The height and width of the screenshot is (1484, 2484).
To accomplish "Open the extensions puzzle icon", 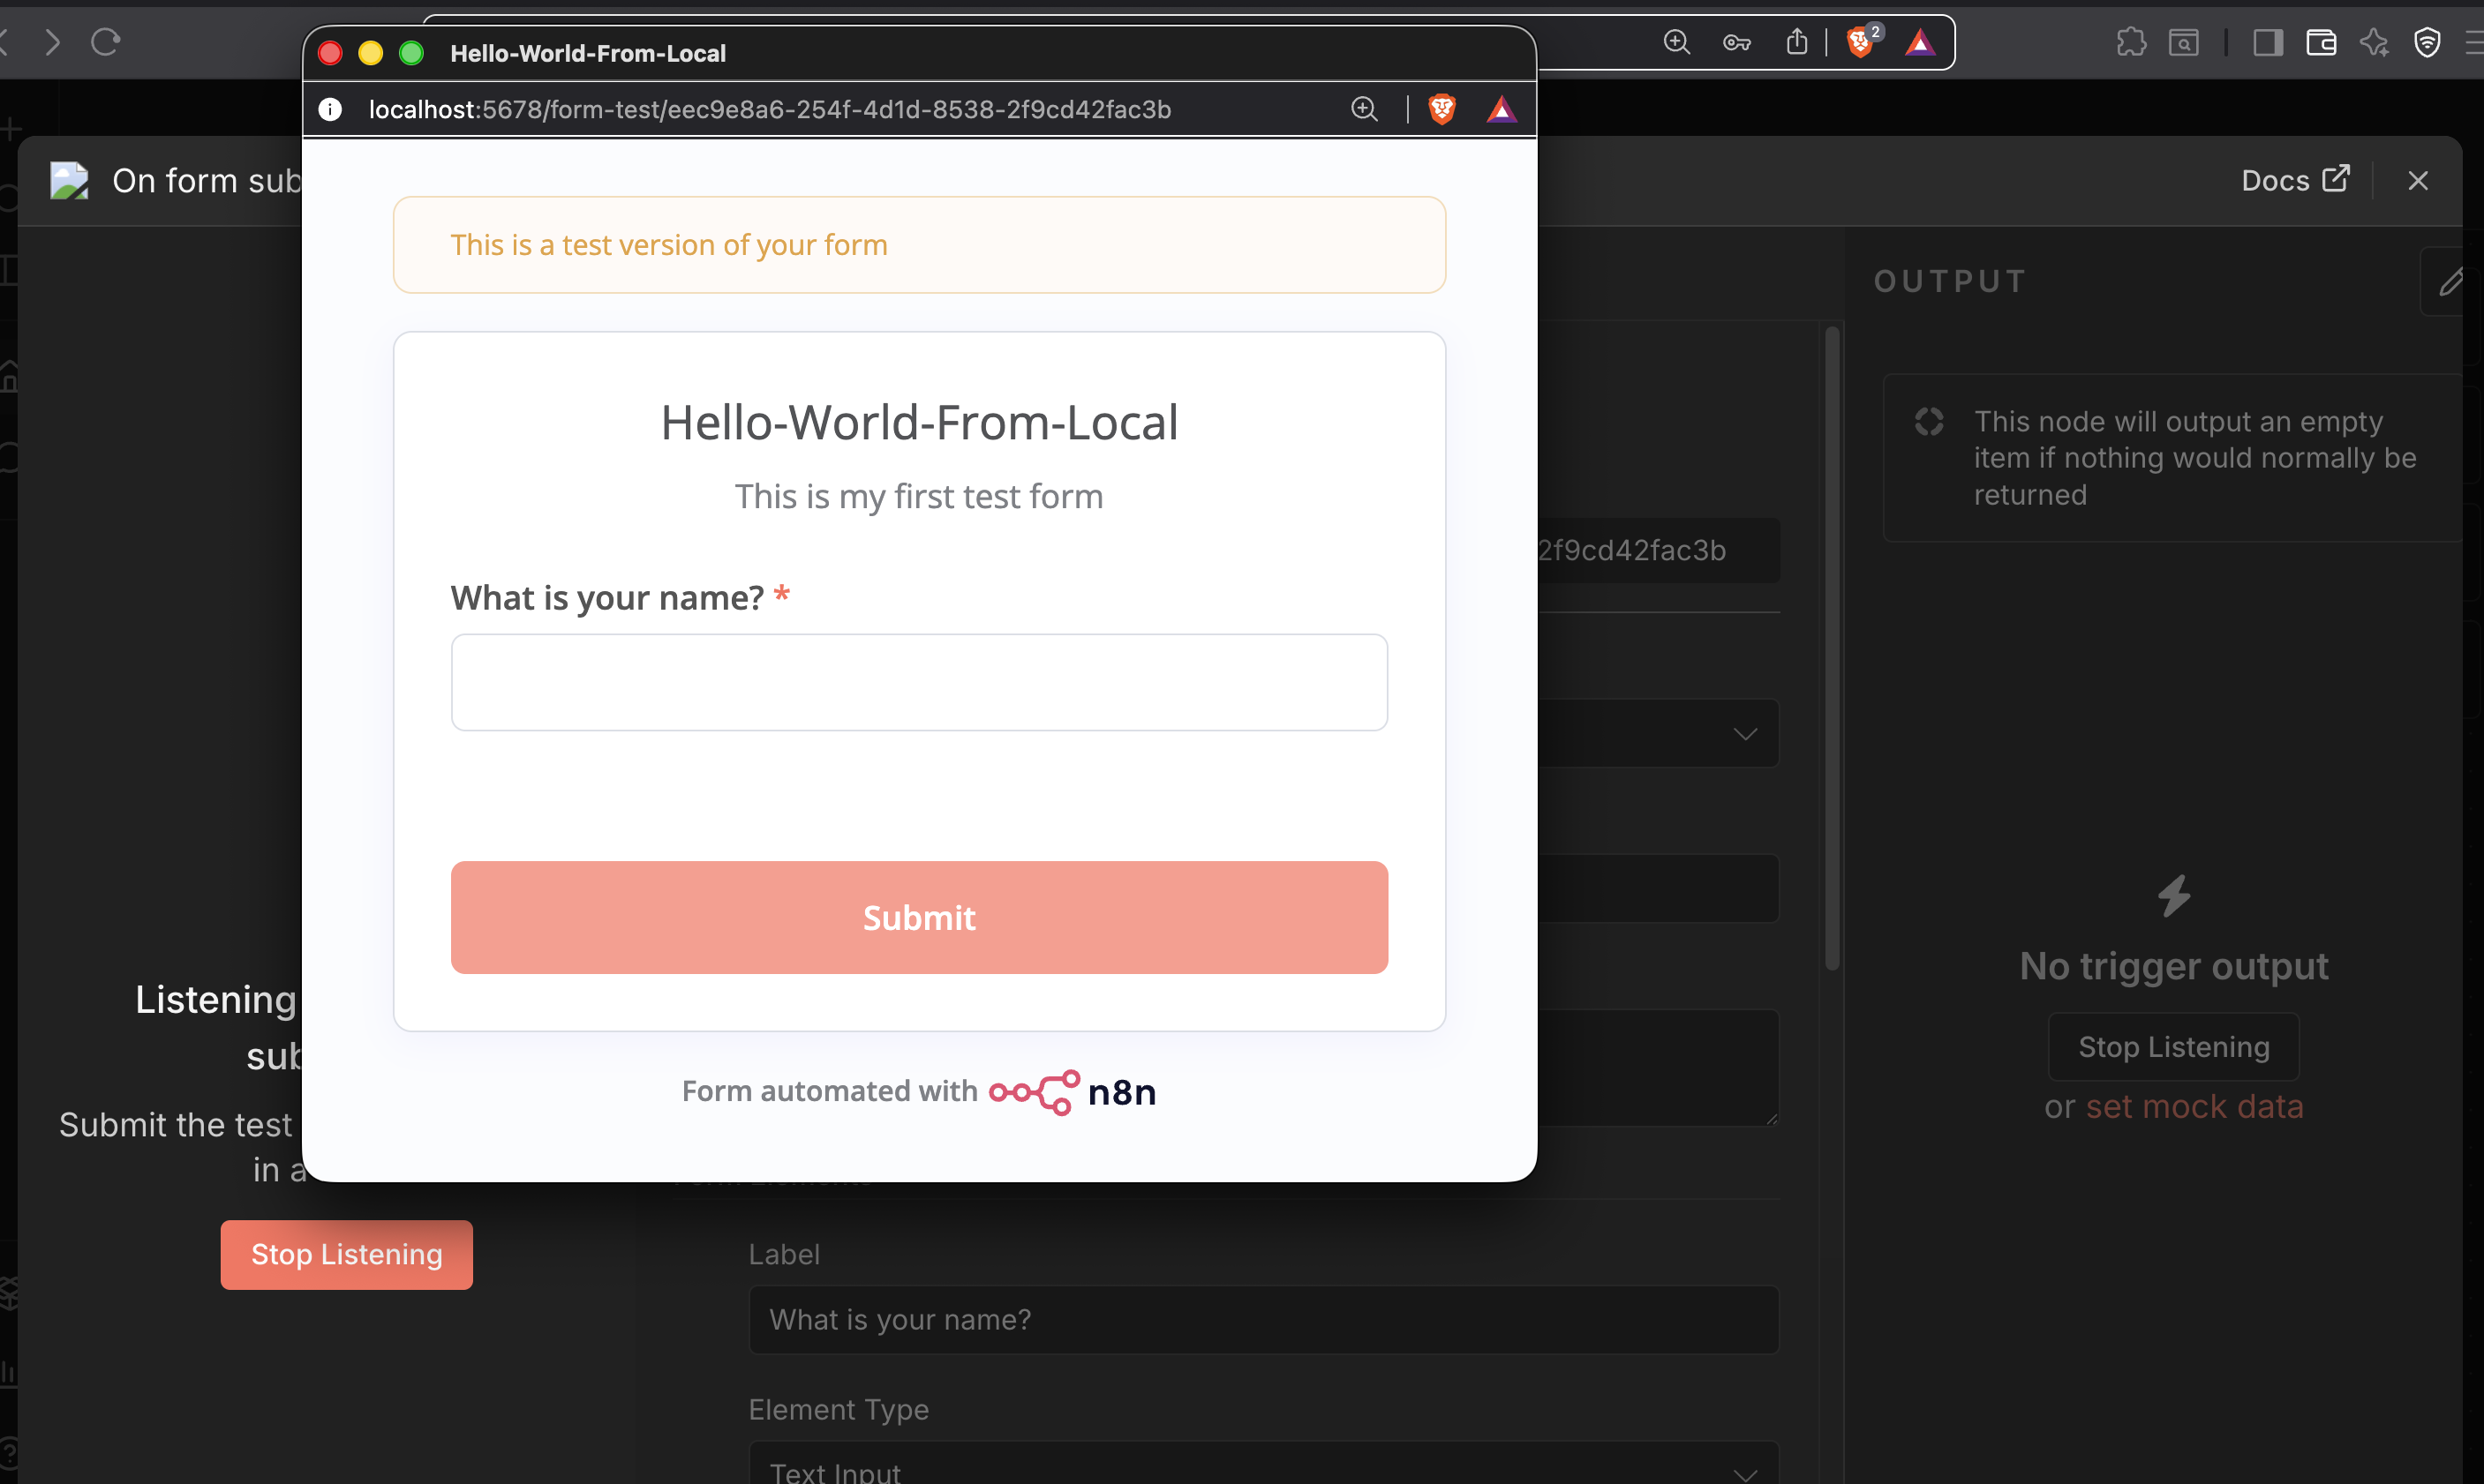I will point(2131,42).
